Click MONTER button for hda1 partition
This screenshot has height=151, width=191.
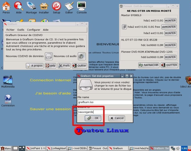(x=170, y=21)
